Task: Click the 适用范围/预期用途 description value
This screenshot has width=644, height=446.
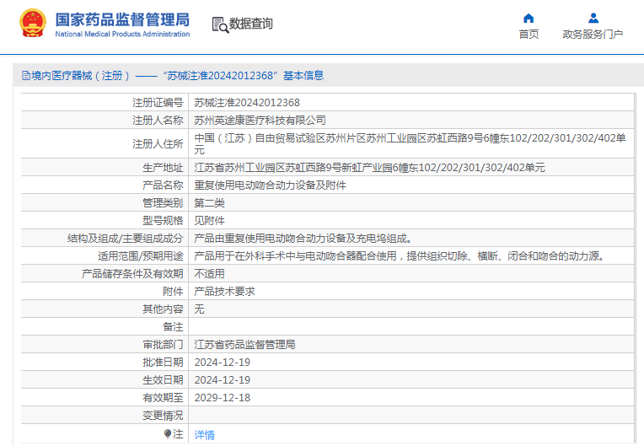Action: tap(400, 255)
